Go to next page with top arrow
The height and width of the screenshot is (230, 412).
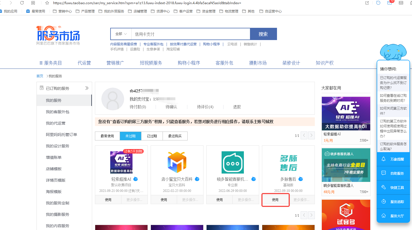tap(312, 135)
